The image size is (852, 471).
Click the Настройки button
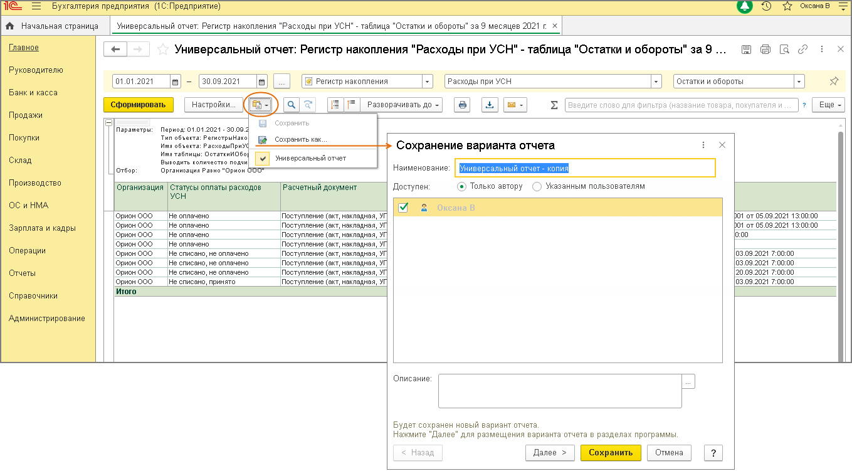click(x=214, y=105)
